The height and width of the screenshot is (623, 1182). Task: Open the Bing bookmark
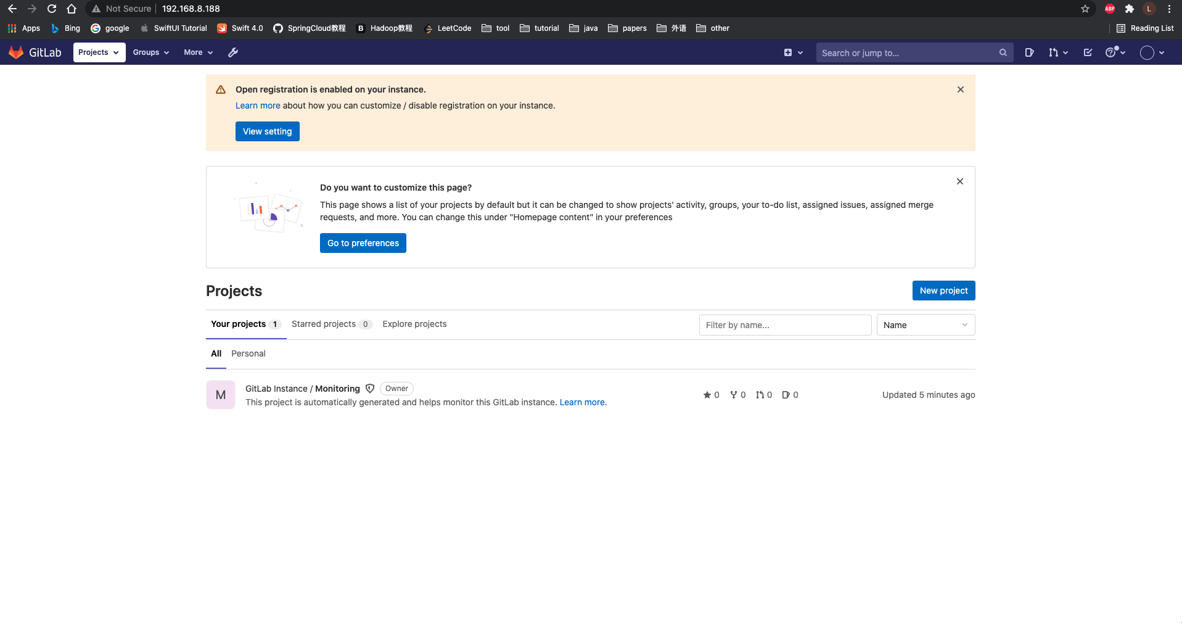65,28
